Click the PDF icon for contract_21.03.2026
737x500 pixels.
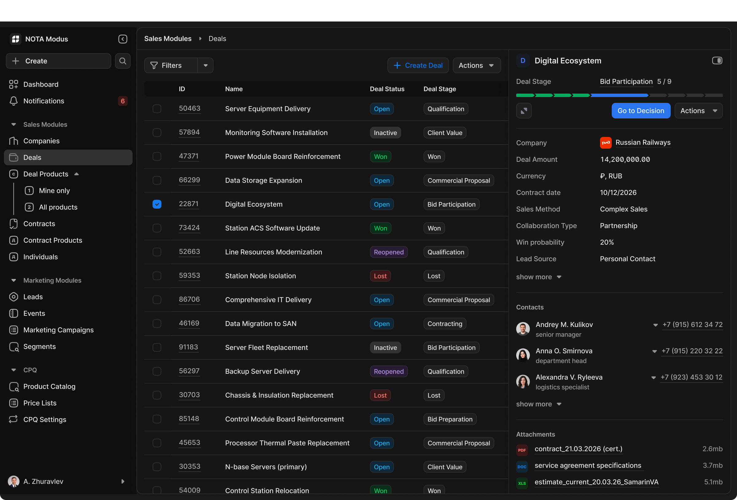tap(522, 450)
